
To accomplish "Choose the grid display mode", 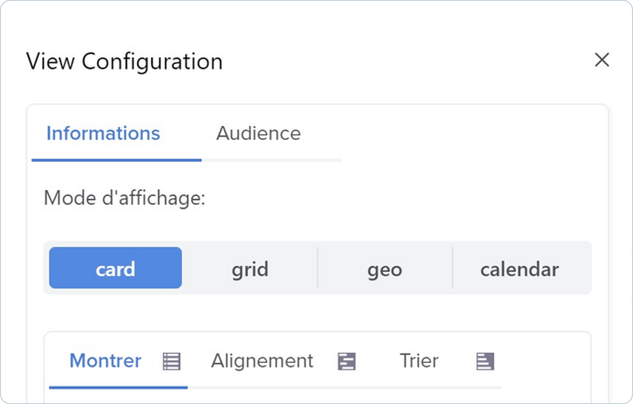I will pos(250,269).
